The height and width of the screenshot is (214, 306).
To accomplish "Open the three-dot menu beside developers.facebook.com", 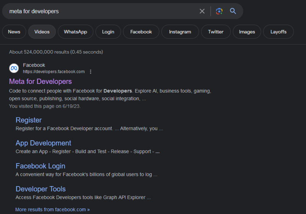I will pos(91,72).
